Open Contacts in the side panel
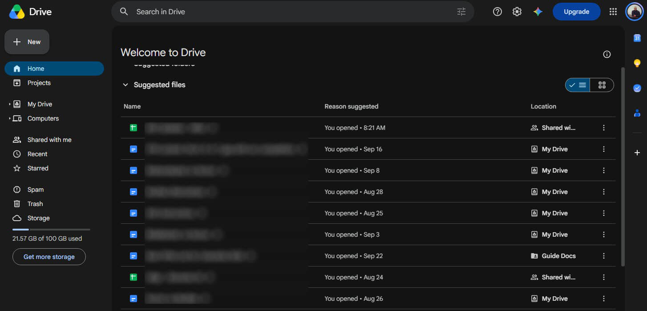 [x=637, y=113]
